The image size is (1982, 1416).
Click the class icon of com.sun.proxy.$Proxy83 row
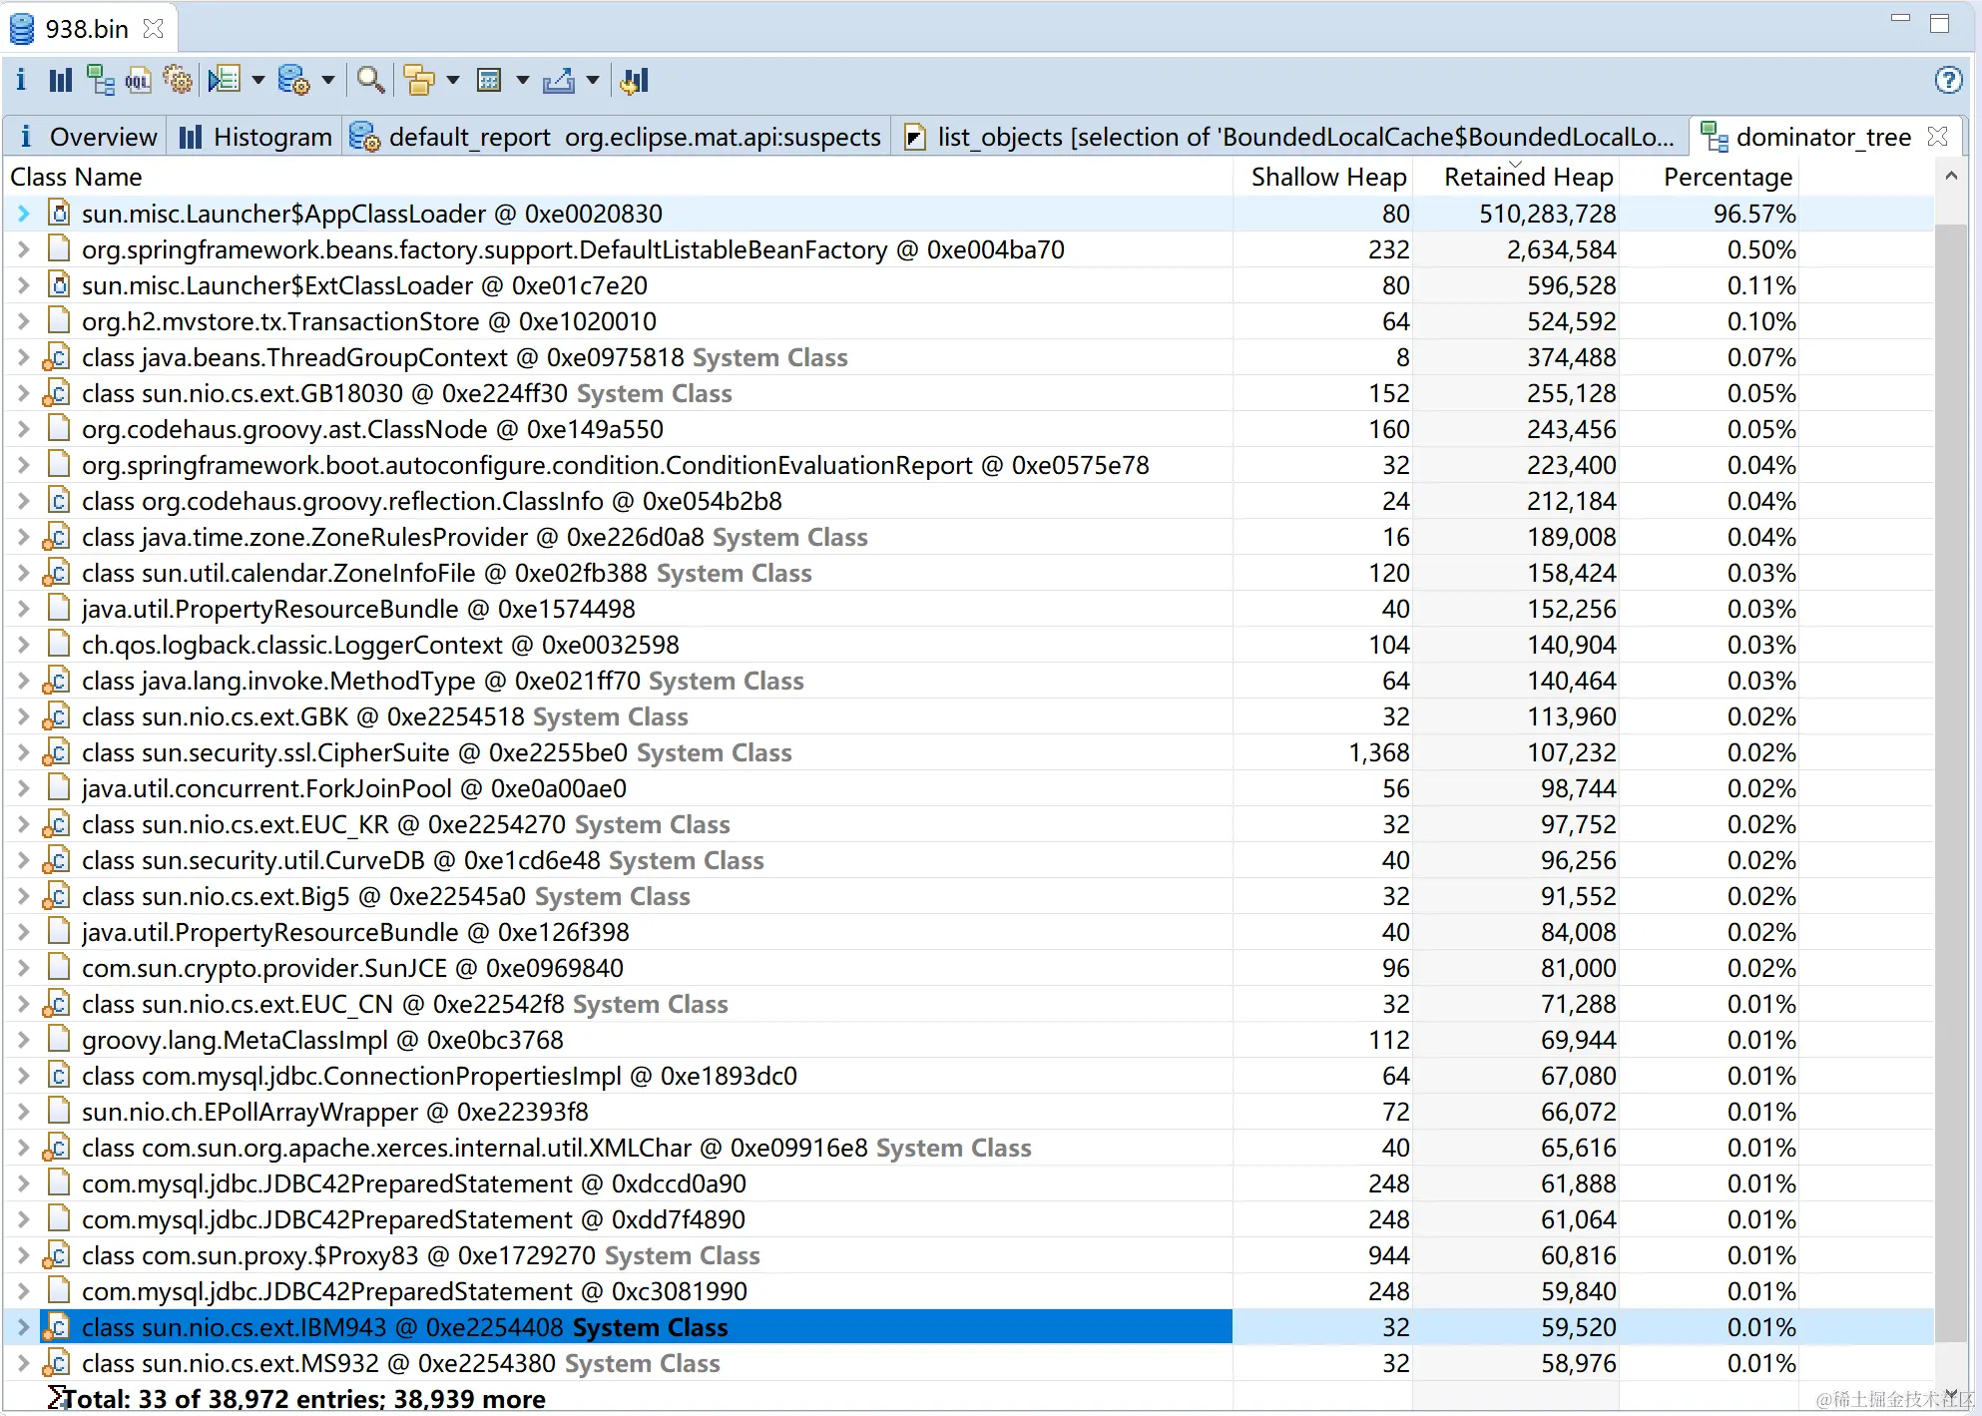[x=57, y=1255]
